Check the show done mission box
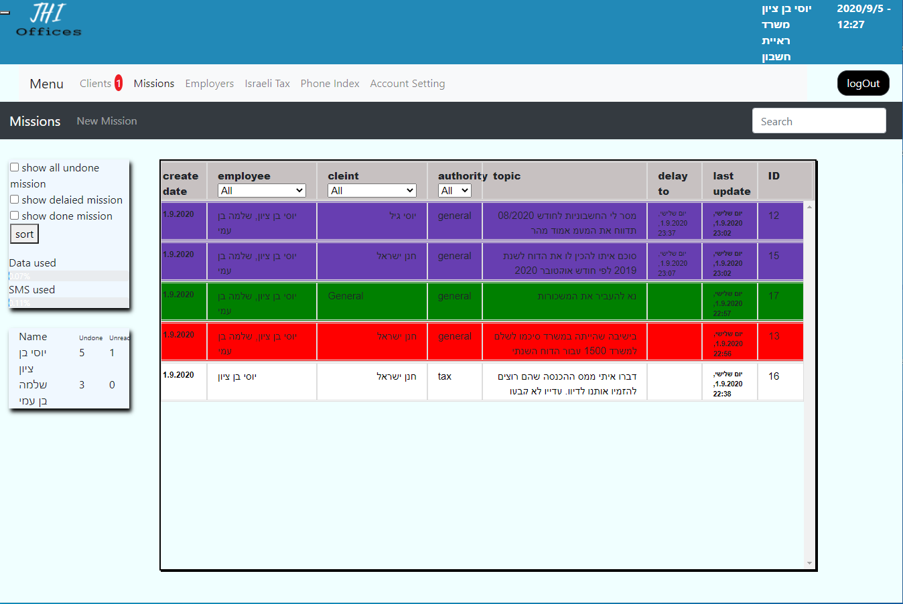This screenshot has height=604, width=903. coord(14,216)
